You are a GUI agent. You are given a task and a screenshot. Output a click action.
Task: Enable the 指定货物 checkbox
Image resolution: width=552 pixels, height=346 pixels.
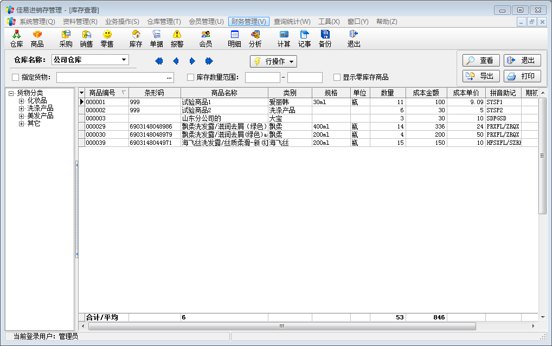tap(15, 77)
